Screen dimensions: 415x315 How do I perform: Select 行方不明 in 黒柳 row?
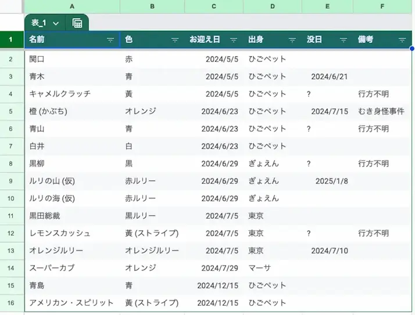(382, 164)
